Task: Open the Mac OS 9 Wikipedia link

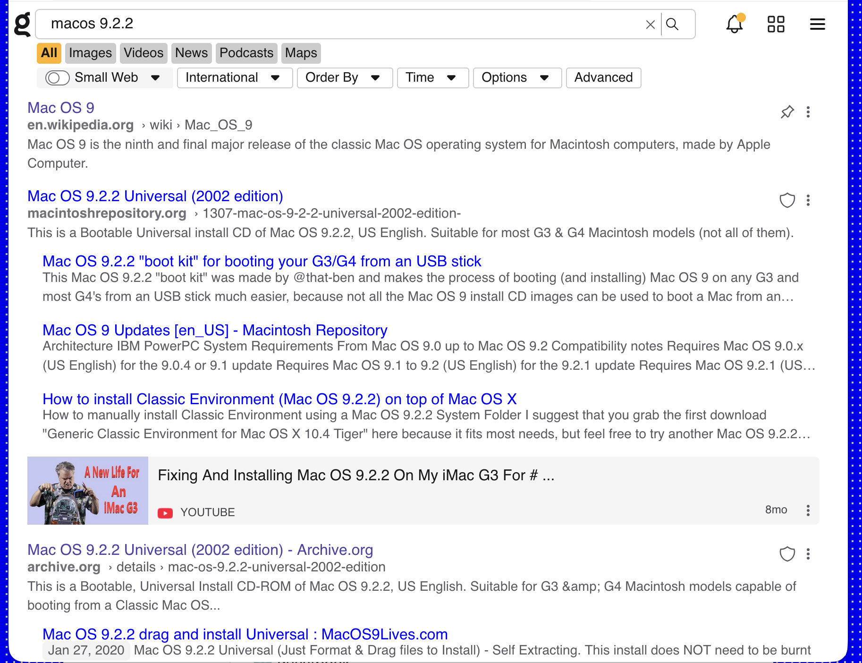Action: tap(61, 108)
